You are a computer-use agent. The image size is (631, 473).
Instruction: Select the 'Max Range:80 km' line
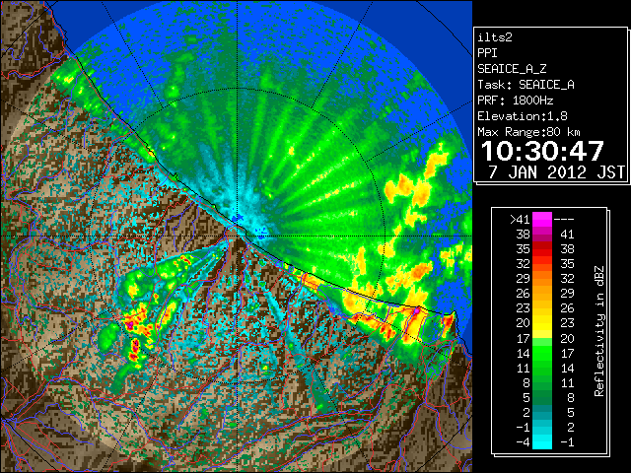coord(528,132)
